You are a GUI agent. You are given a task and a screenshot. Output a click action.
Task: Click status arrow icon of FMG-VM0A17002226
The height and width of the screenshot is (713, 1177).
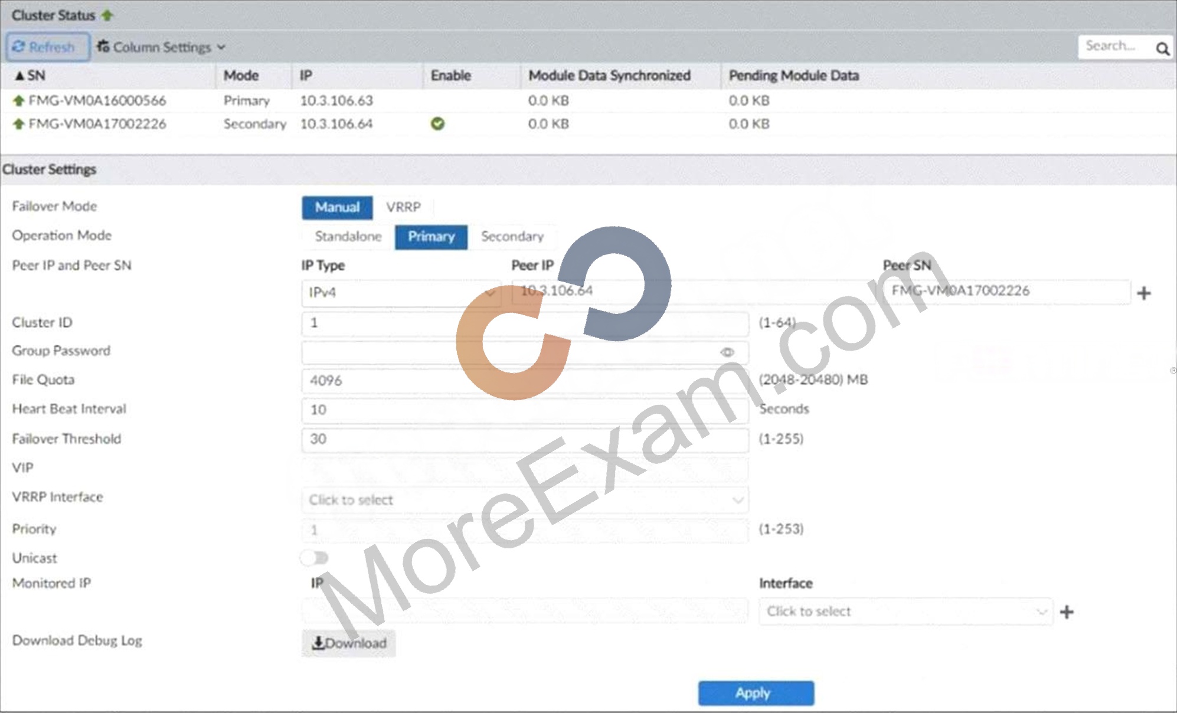tap(18, 124)
